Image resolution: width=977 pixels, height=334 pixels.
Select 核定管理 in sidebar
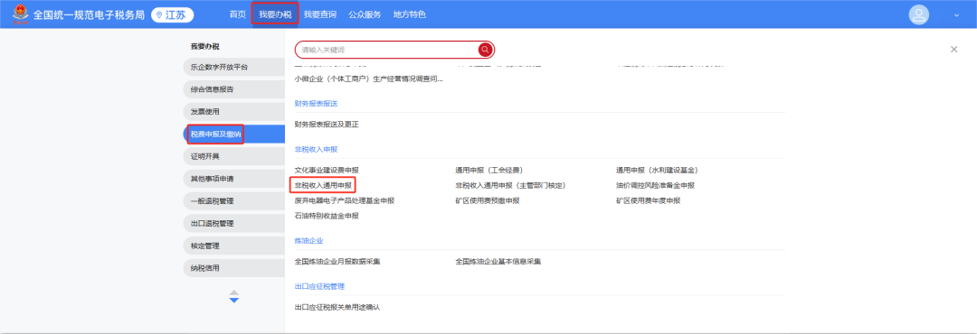pos(233,246)
